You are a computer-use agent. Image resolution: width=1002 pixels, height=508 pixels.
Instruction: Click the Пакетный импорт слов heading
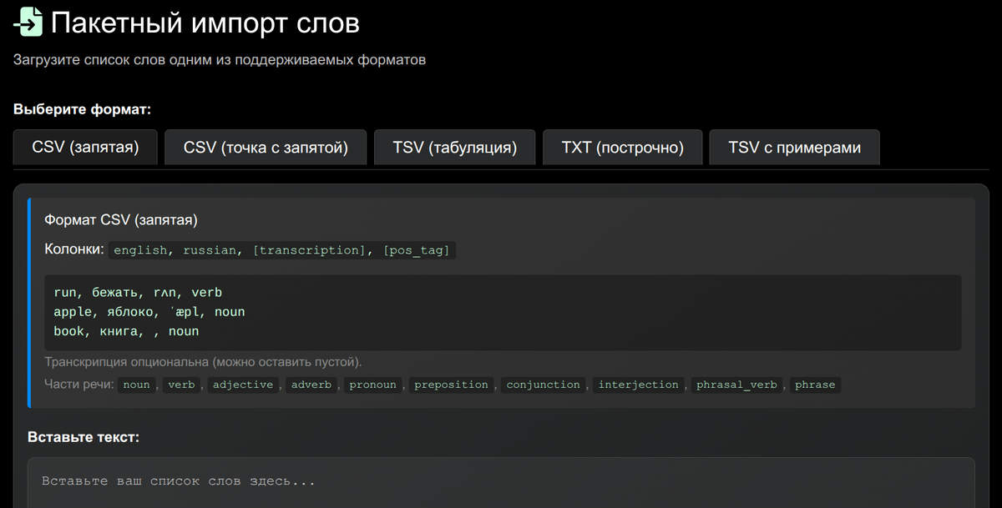205,23
